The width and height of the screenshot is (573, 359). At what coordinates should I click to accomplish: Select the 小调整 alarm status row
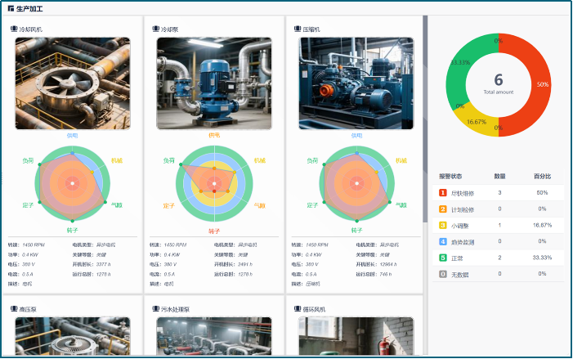point(499,225)
